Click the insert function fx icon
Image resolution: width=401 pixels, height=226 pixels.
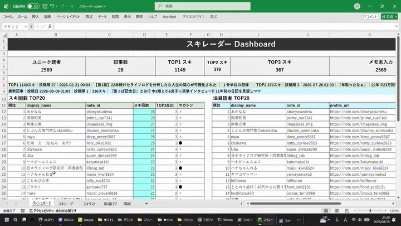click(x=50, y=26)
